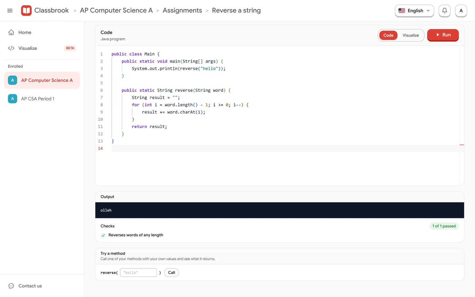The height and width of the screenshot is (297, 475).
Task: Open the account avatar menu
Action: tap(461, 11)
